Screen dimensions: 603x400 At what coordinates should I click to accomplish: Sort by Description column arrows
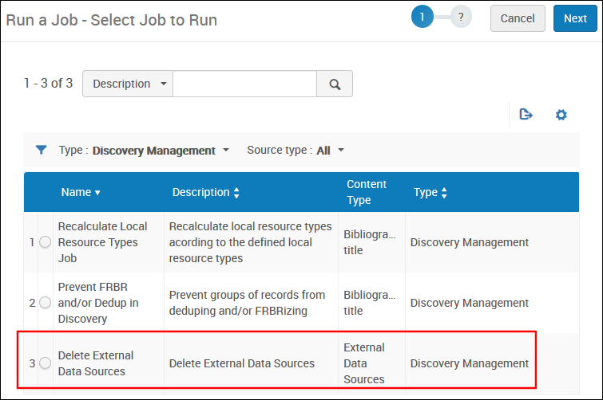236,193
